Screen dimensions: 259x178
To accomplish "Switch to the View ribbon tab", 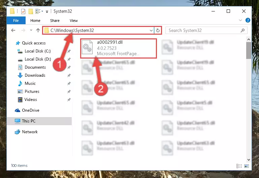I will tap(74, 21).
